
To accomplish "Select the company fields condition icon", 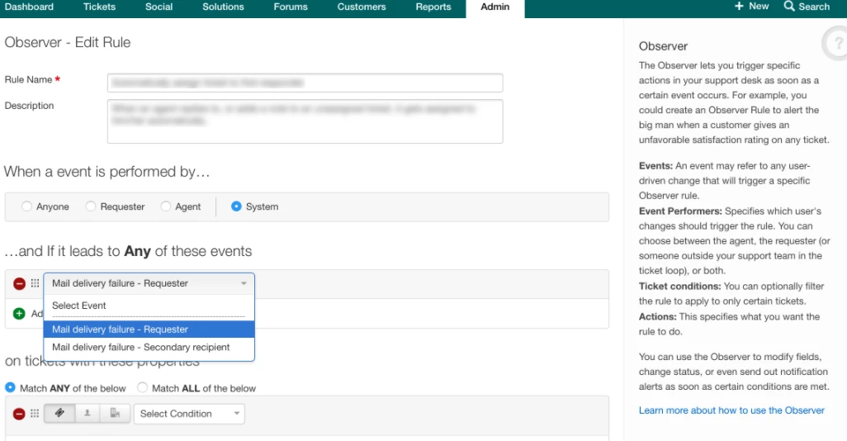I will [115, 414].
